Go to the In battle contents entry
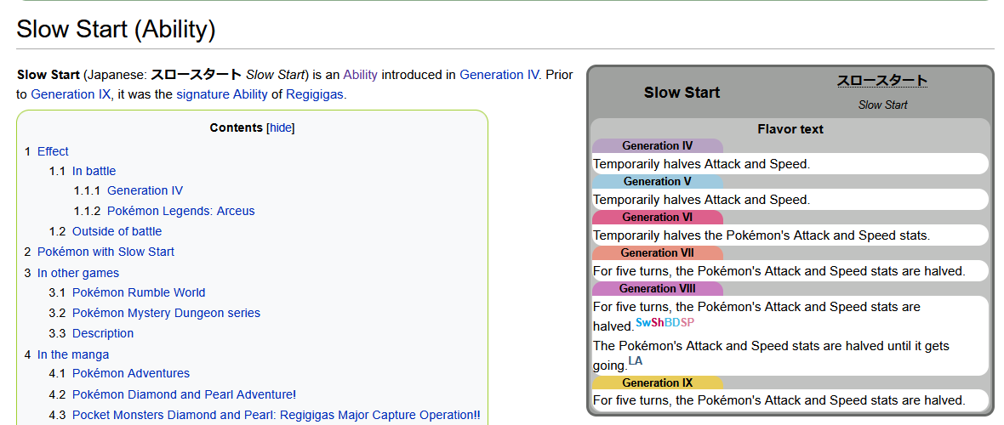 (x=94, y=171)
